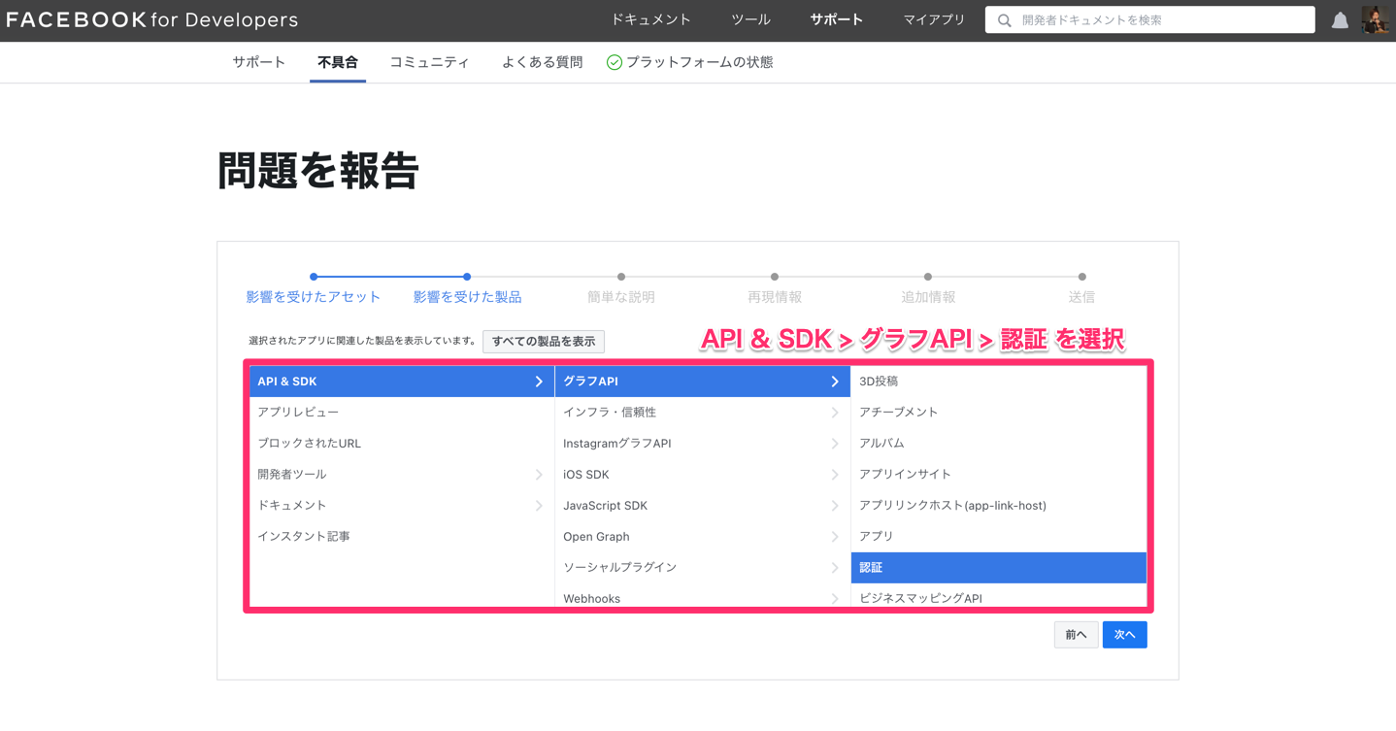This screenshot has width=1396, height=731.
Task: Expand the InstagramグラフAPI chevron
Action: tap(835, 444)
